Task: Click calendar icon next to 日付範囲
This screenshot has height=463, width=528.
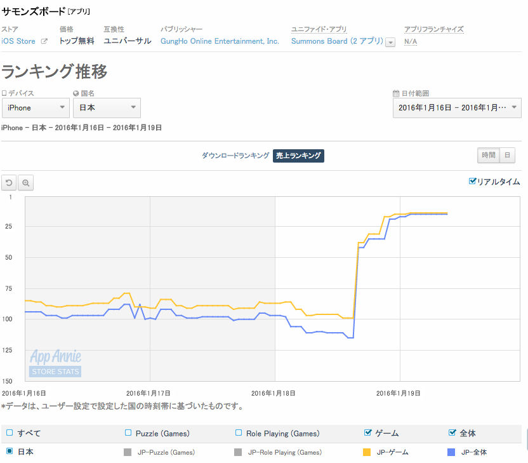Action: point(396,93)
